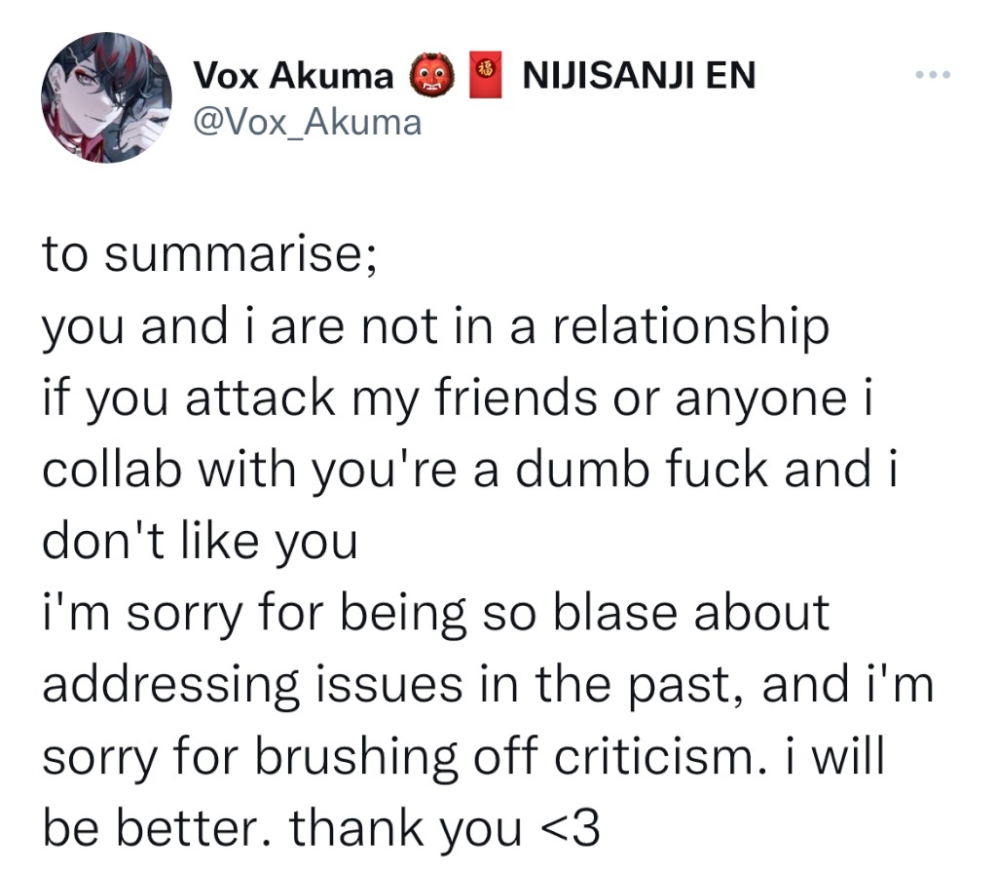Click the line starting "sorry for brushing off"
Screen dimensions: 997x872
[x=463, y=757]
